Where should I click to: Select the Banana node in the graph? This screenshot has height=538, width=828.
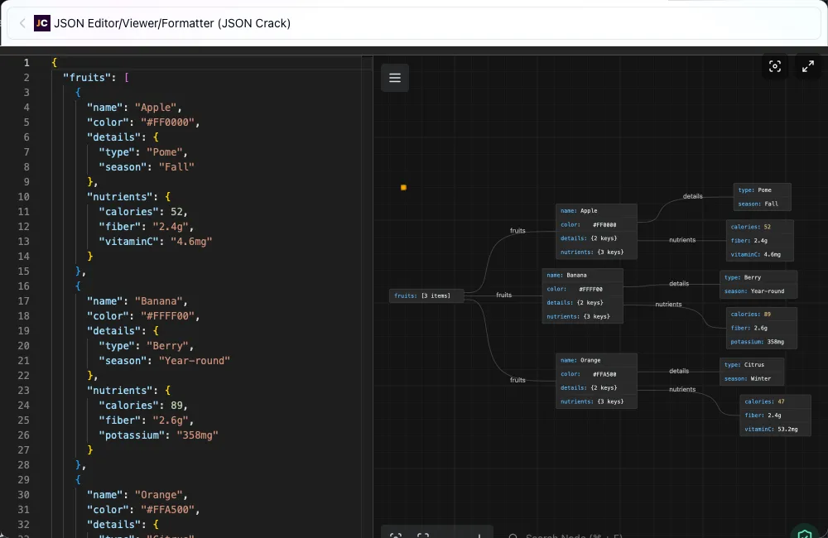[x=582, y=295]
